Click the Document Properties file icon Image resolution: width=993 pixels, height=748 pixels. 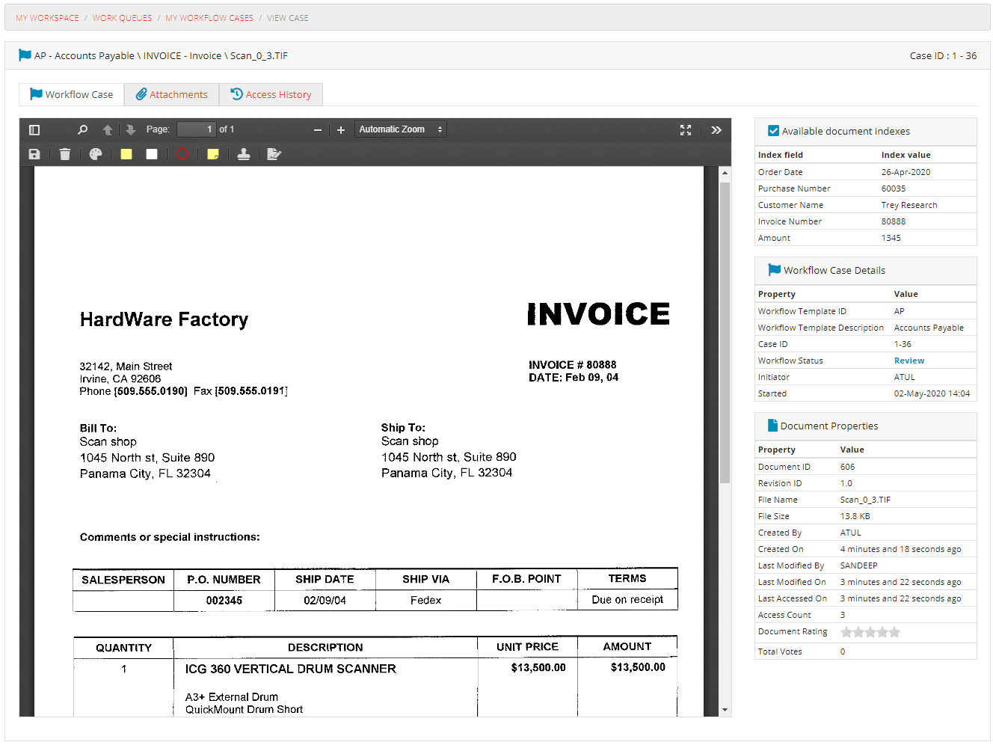pyautogui.click(x=772, y=425)
